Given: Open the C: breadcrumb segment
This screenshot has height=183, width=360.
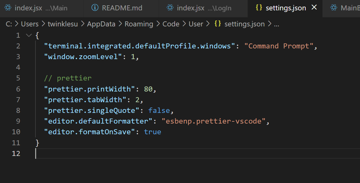Looking at the screenshot, I should 9,24.
